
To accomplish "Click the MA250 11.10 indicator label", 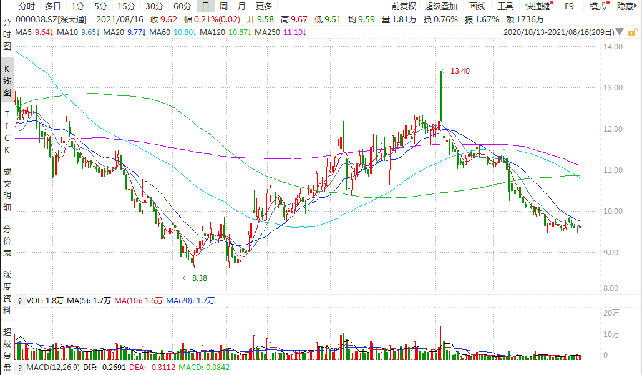I will 280,32.
